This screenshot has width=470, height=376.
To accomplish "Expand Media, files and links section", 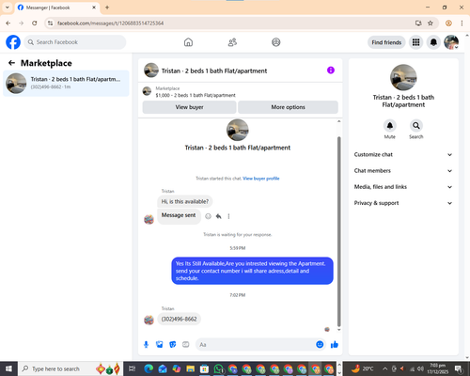I will coord(403,187).
